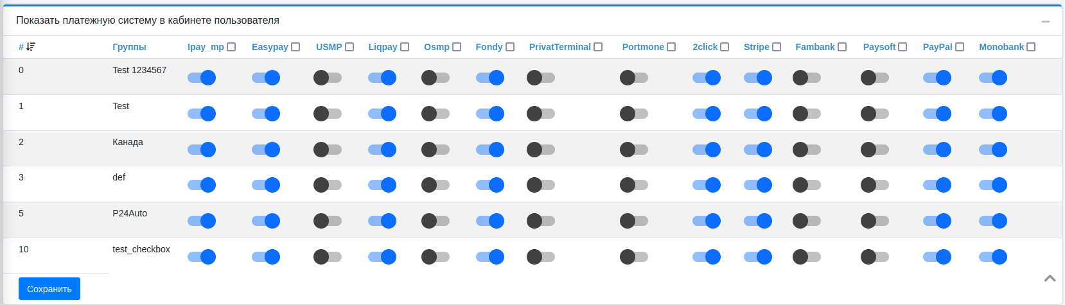Select the Osmp column header text

[x=437, y=47]
